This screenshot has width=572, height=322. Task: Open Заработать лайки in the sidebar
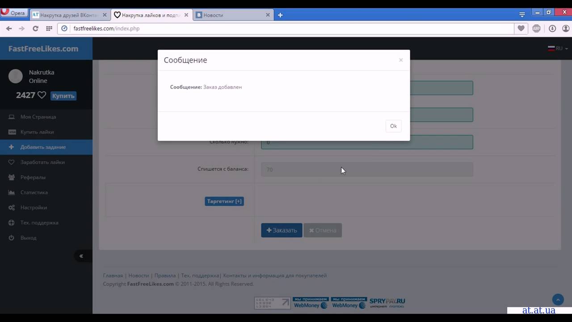[46, 162]
